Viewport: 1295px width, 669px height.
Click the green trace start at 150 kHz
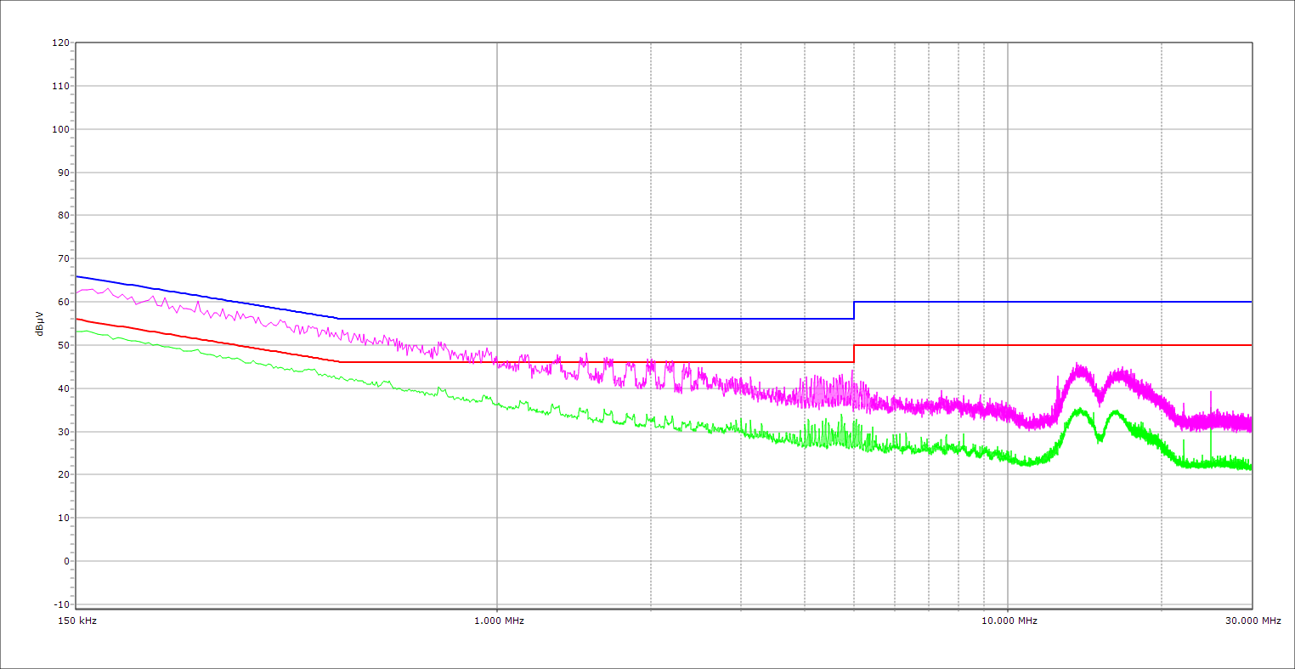pos(78,331)
